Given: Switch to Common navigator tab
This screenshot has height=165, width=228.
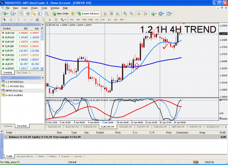Looking at the screenshot, I should point(8,126).
